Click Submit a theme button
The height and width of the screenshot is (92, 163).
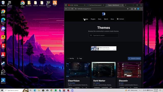click(x=134, y=59)
